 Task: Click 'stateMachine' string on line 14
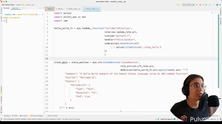pos(129,62)
